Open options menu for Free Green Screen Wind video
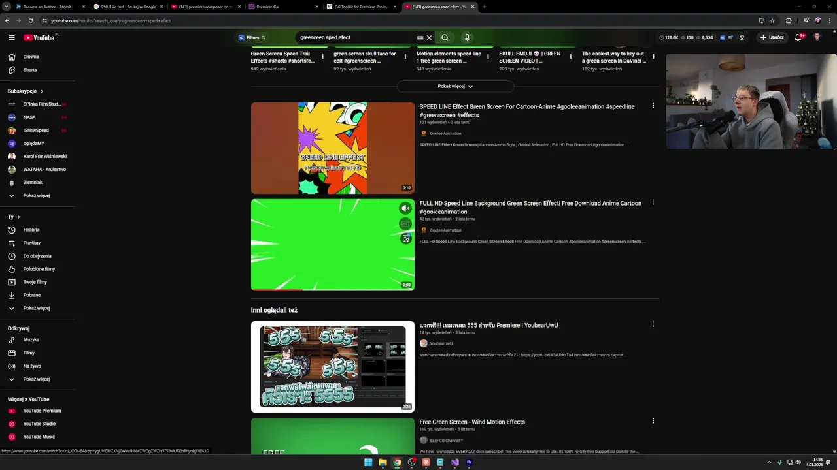 tap(653, 421)
